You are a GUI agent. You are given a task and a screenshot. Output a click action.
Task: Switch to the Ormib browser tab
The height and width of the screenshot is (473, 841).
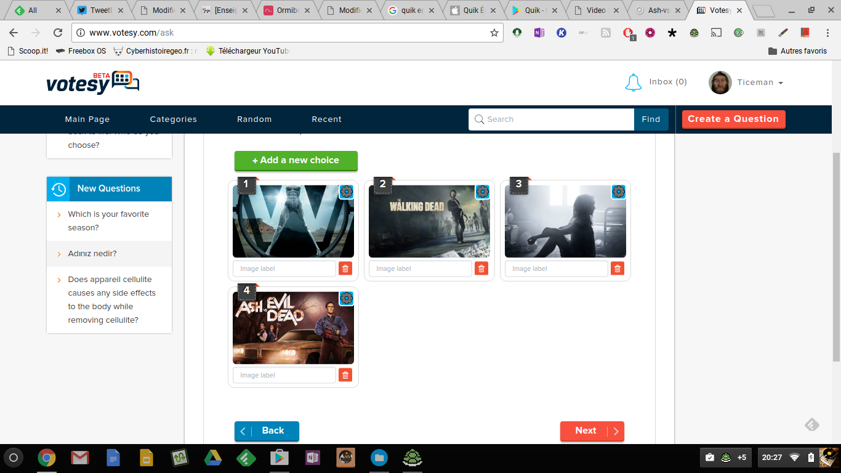[x=288, y=10]
